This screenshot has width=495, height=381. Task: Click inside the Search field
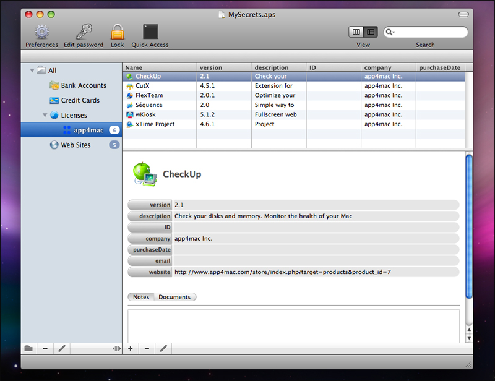click(x=426, y=32)
